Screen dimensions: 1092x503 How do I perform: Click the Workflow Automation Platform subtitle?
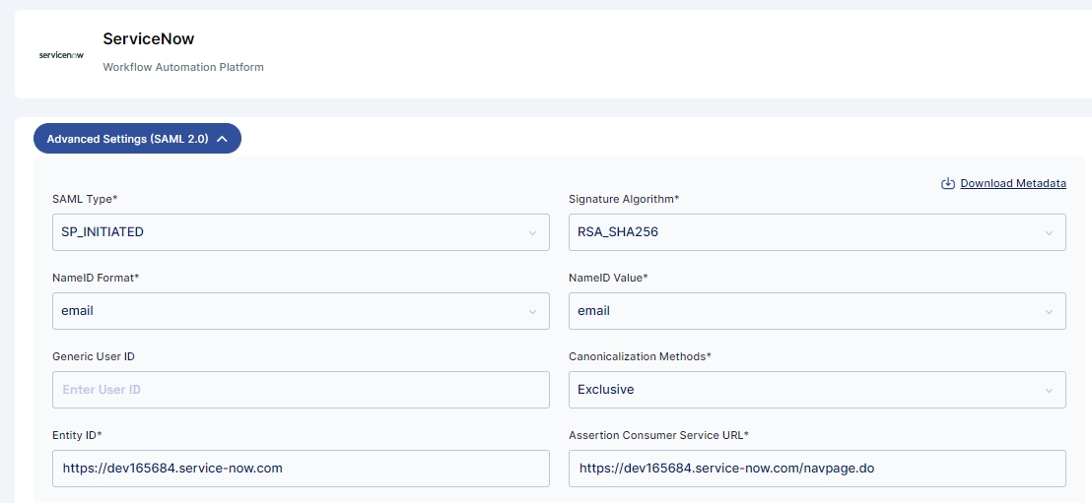click(x=183, y=68)
